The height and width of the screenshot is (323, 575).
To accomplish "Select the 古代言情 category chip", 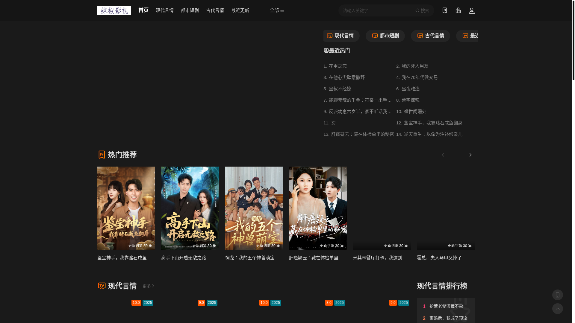I will click(x=430, y=36).
